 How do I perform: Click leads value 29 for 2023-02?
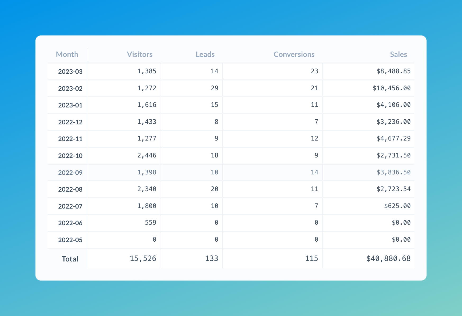(215, 88)
